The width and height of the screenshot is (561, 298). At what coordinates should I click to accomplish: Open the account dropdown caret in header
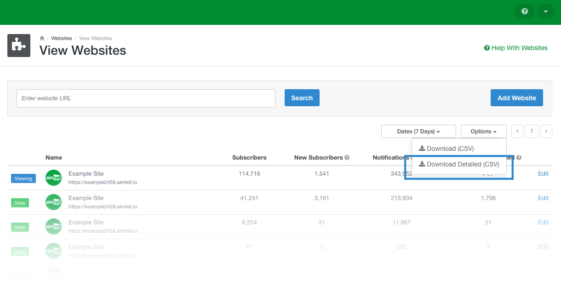(x=545, y=11)
